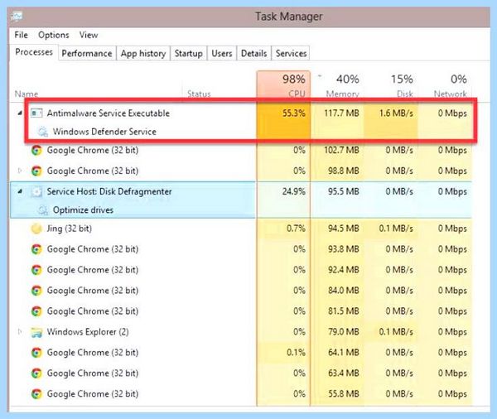Screen dimensions: 497x419
Task: Click Chrome icon in the 102.7 MB row
Action: (36, 150)
